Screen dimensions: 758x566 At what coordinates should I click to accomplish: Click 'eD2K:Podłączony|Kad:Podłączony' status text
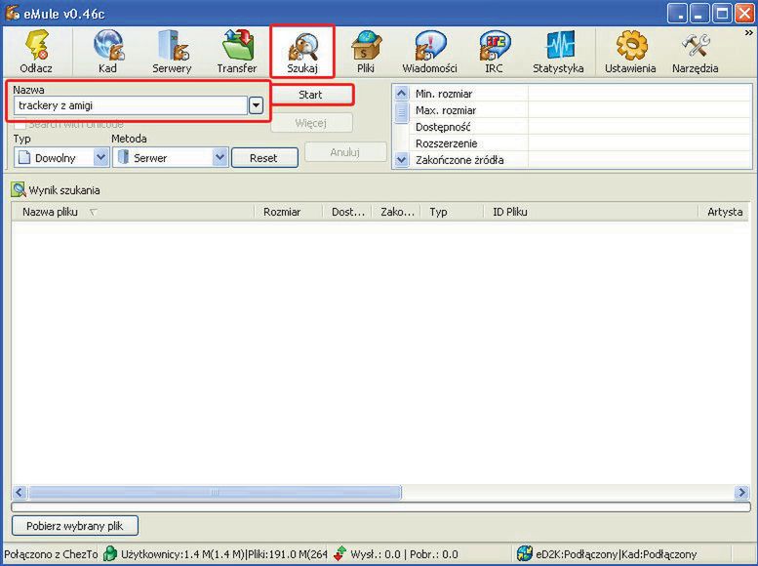tap(617, 554)
